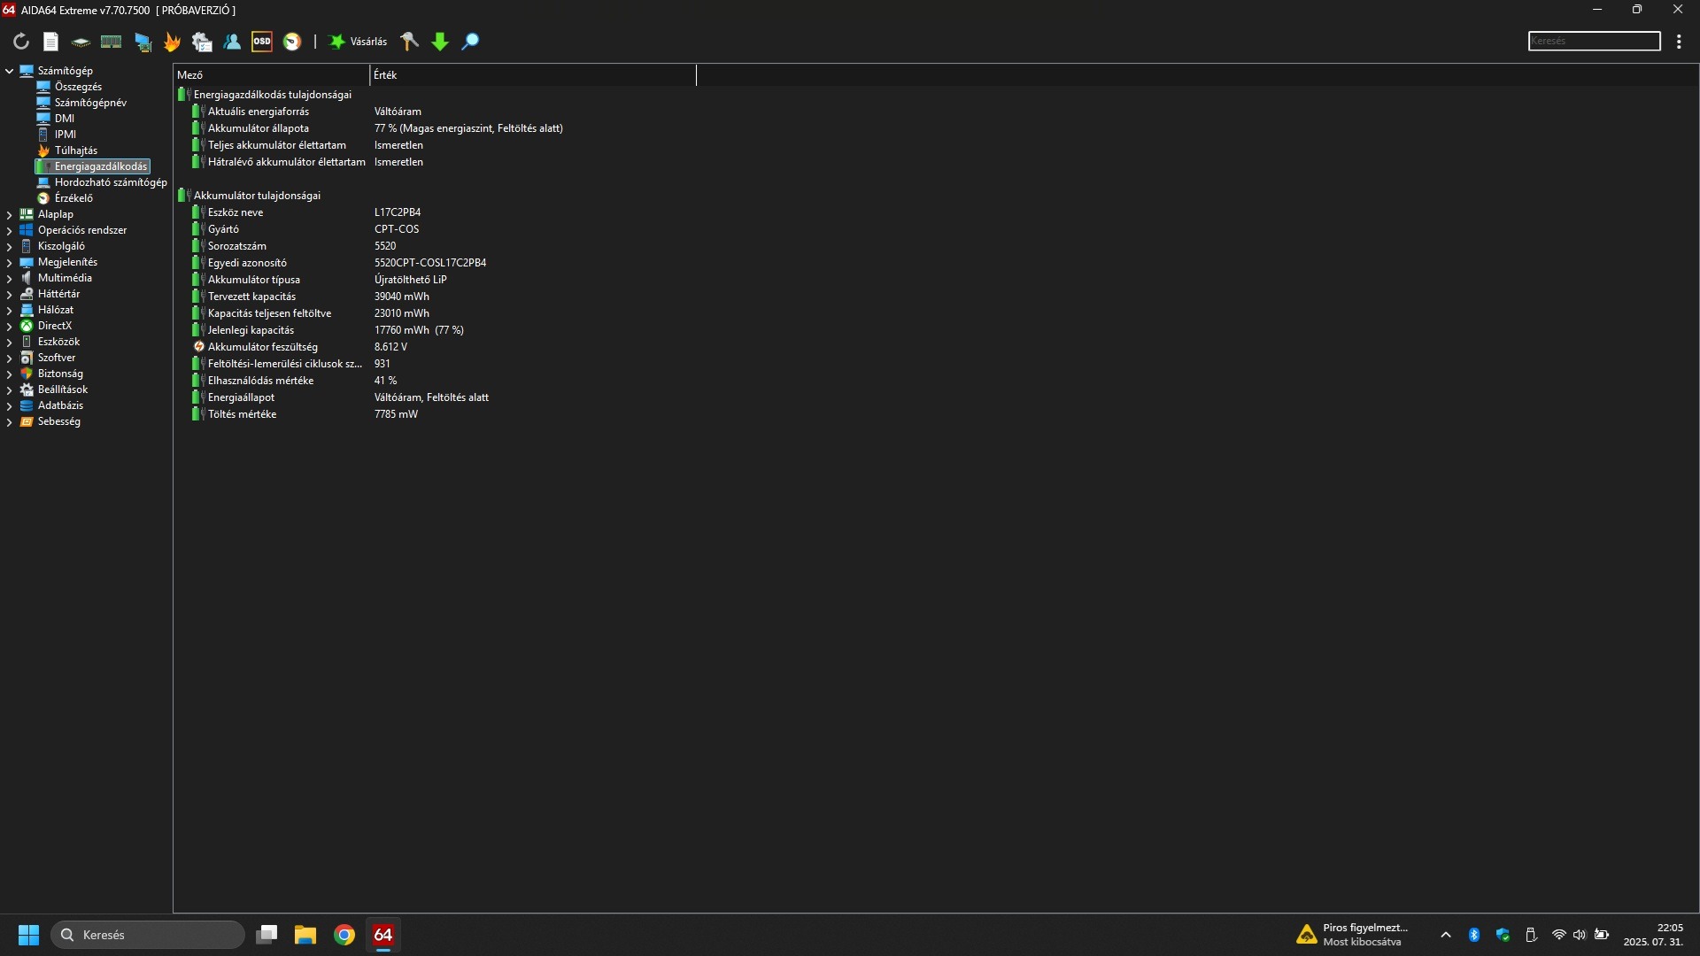
Task: Open the Report document icon
Action: tap(51, 42)
